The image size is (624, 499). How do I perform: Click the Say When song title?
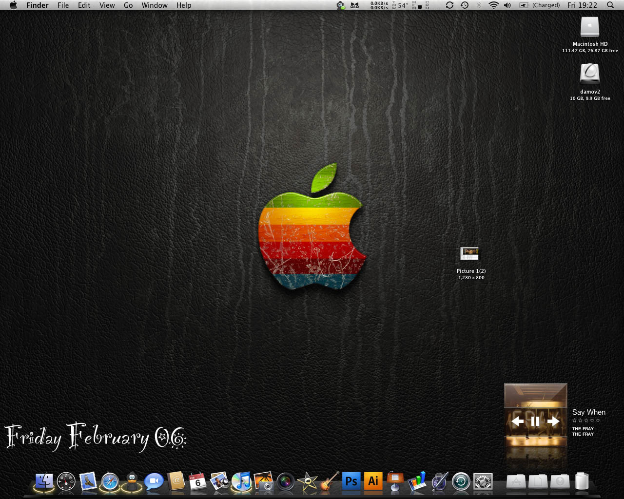tap(589, 412)
